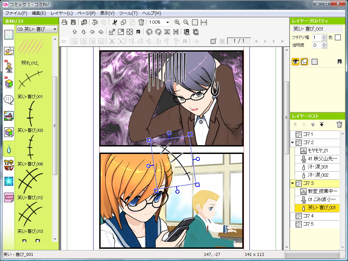Click the Cut scissors icon
This screenshot has height=261, width=348.
coord(115,22)
